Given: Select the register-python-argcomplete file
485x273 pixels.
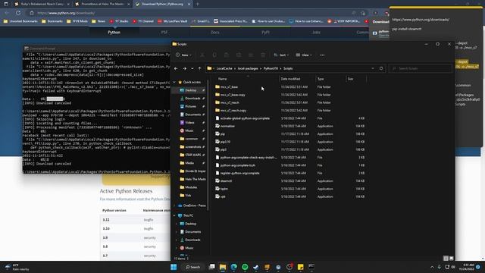Looking at the screenshot, I should coord(239,173).
